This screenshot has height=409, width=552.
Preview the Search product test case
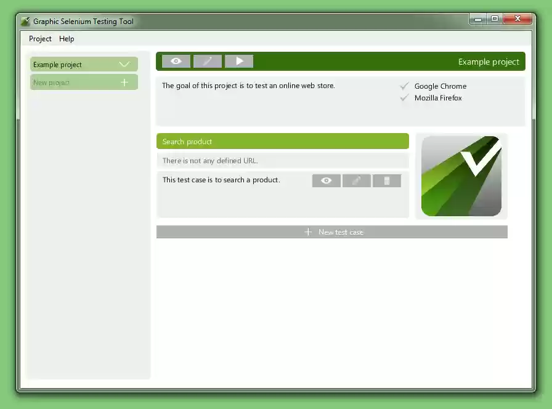click(x=326, y=180)
